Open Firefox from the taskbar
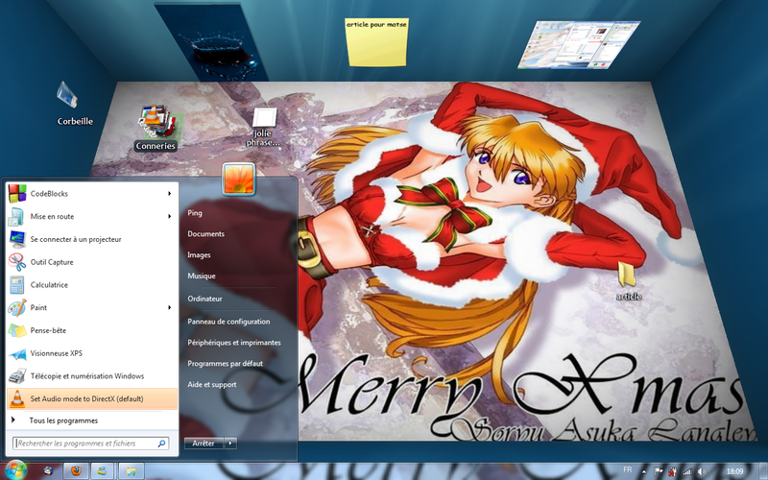768x480 pixels. tap(76, 471)
